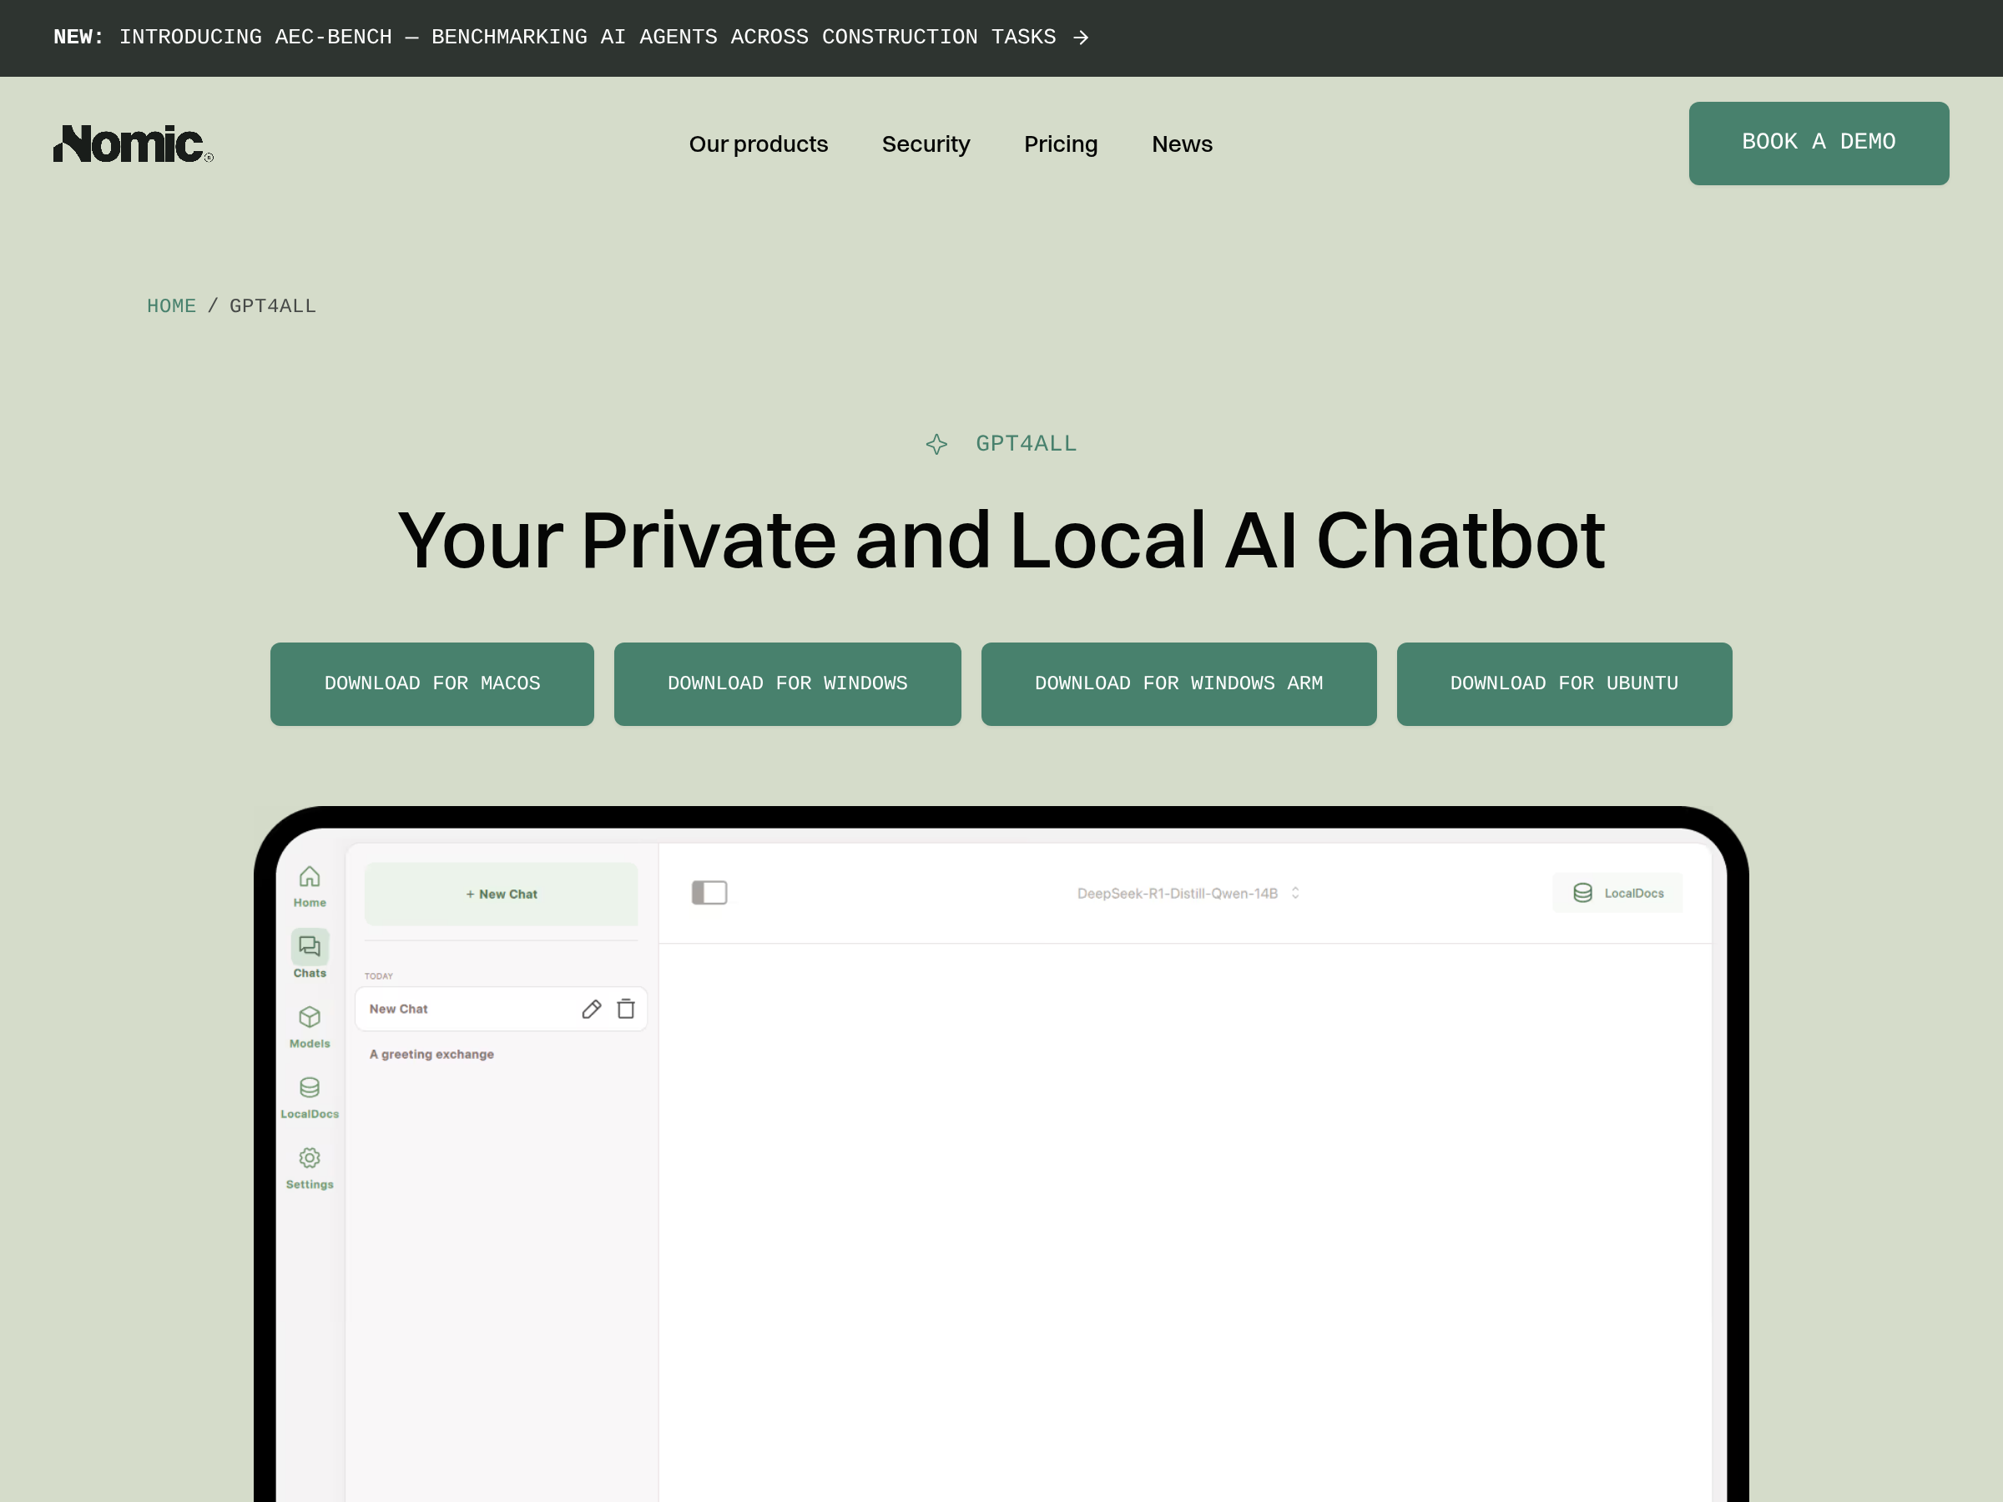2003x1502 pixels.
Task: Click the TODAY label in the chat list
Action: (379, 976)
